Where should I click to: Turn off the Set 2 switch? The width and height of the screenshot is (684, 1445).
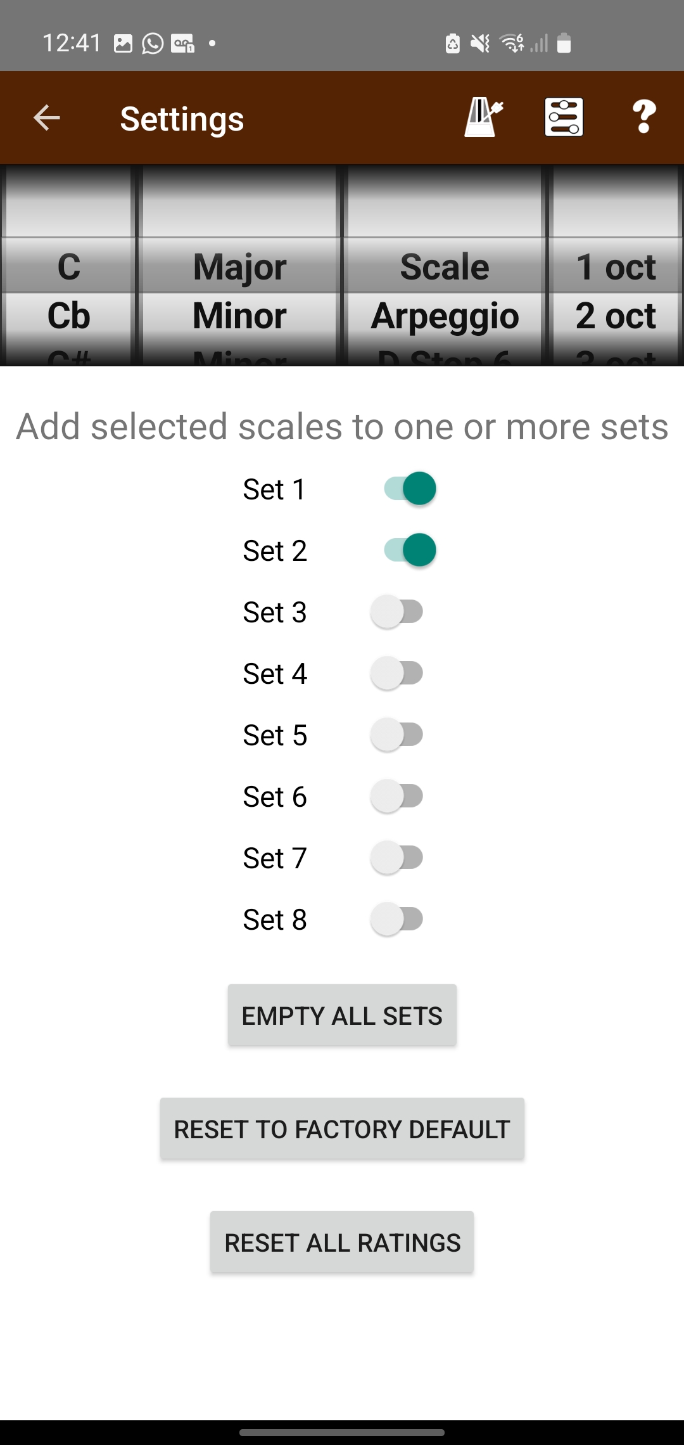(409, 550)
